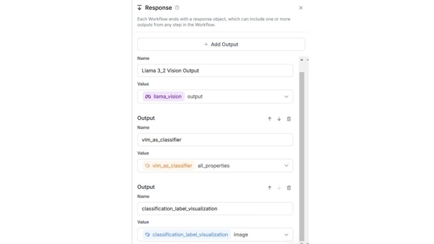Expand the vlm_as_classifier all_properties dropdown

(286, 166)
